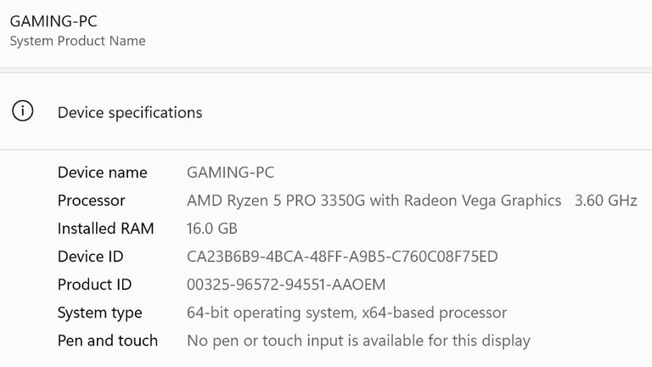The height and width of the screenshot is (367, 652).
Task: Select the Product ID label
Action: tap(94, 285)
